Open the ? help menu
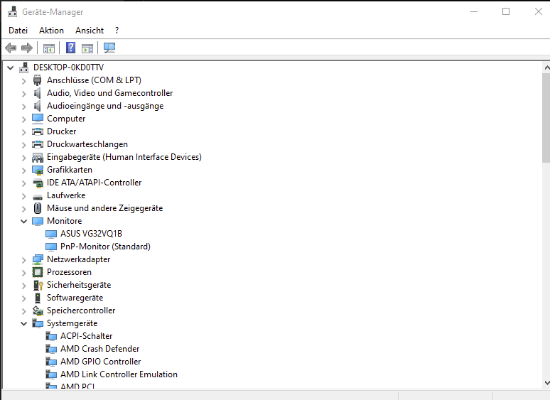This screenshot has width=550, height=400. [x=117, y=31]
